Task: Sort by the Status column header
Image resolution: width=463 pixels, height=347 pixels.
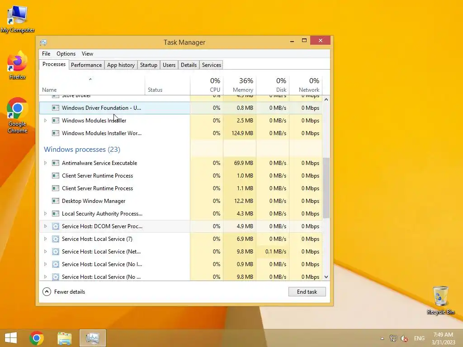Action: click(x=167, y=85)
